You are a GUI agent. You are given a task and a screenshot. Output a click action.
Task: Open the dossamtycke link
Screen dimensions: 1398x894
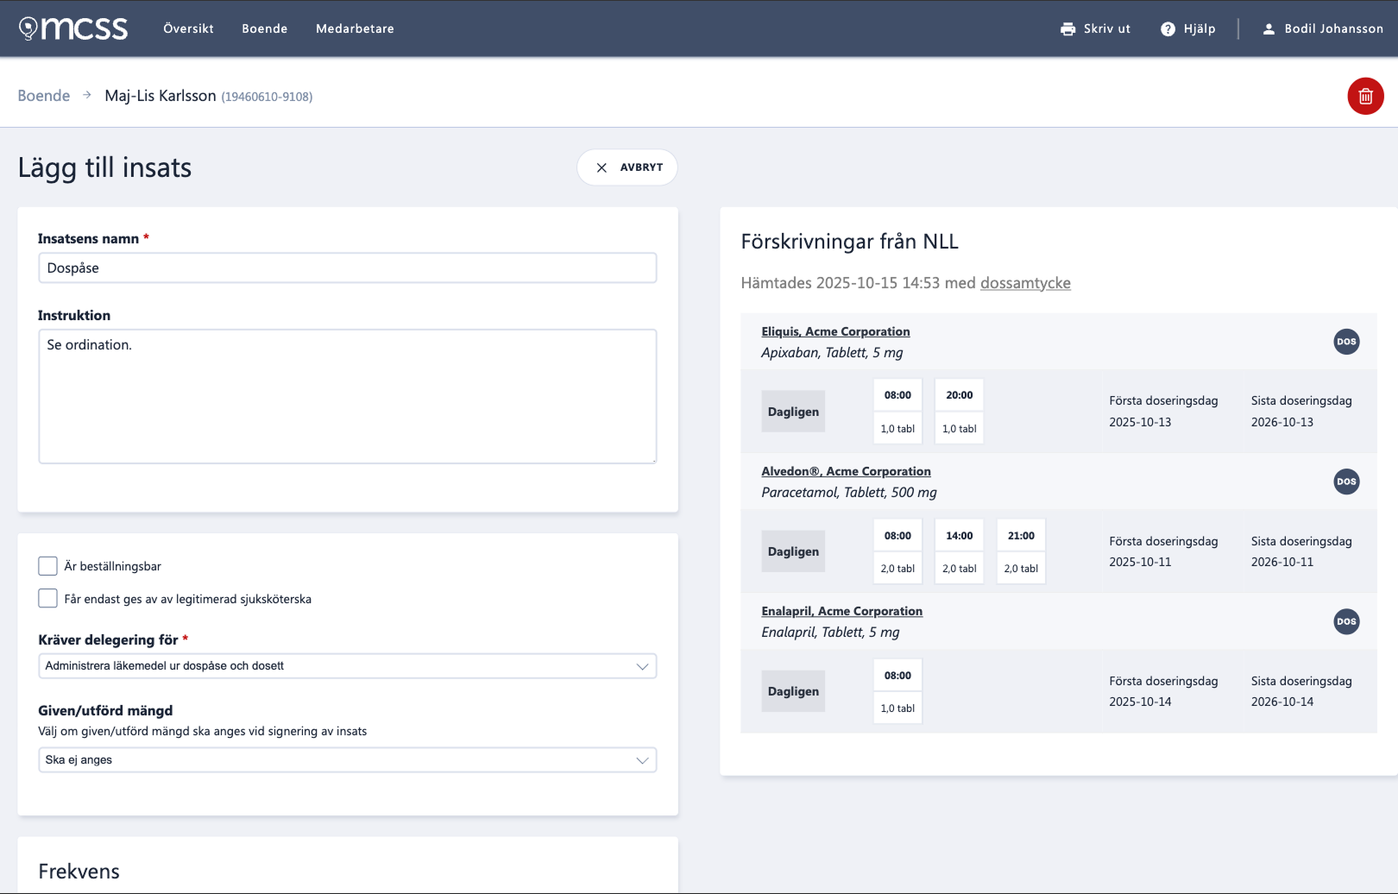[1025, 283]
